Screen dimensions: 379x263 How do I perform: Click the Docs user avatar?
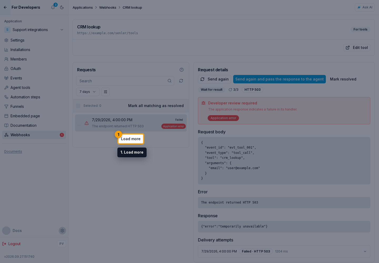point(6,231)
